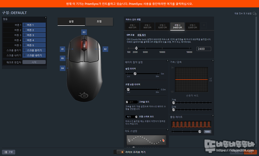Image resolution: width=259 pixels, height=156 pixels.
Task: Click the 고효율 모드 link text
Action: (x=144, y=102)
